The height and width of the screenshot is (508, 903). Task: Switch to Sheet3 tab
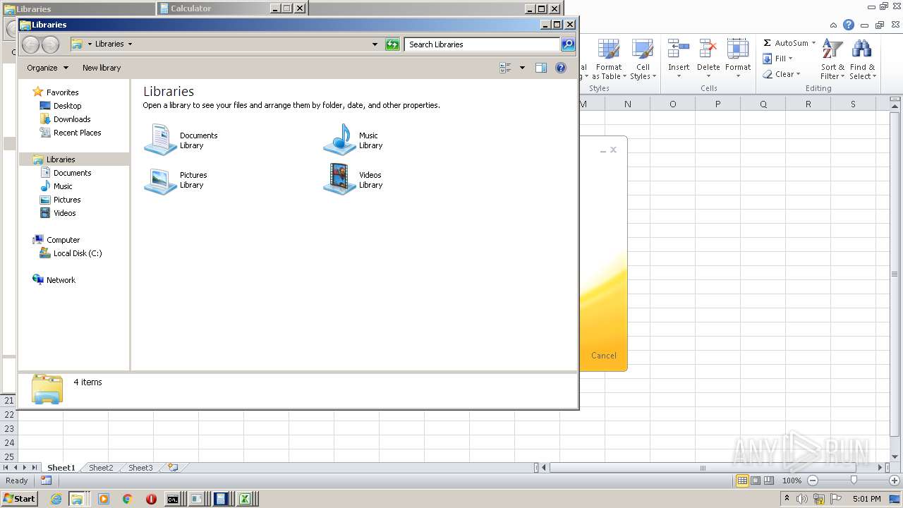pyautogui.click(x=140, y=468)
